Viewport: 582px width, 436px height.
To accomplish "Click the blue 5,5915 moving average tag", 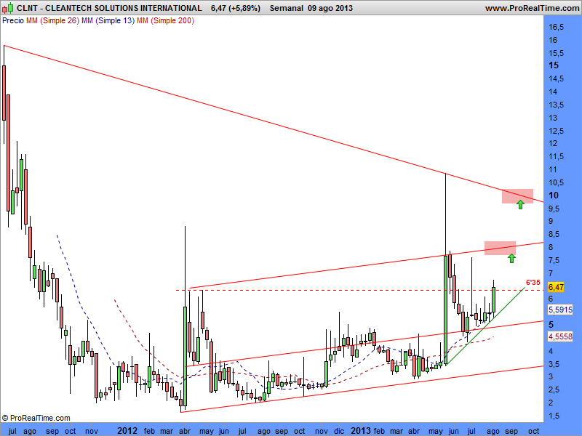I will (x=560, y=310).
